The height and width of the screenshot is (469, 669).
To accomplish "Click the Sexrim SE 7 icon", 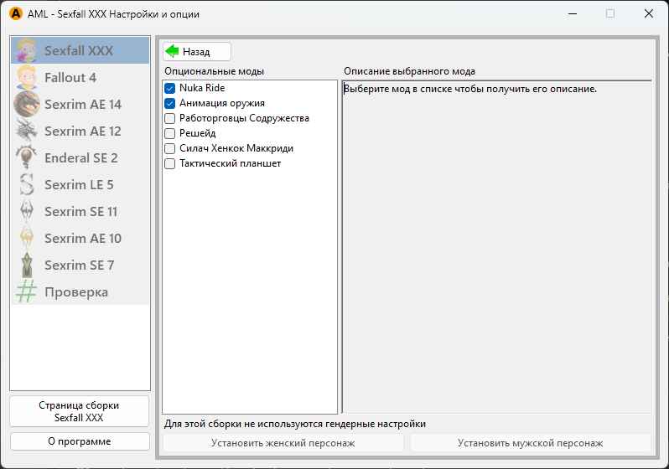I will [x=27, y=265].
